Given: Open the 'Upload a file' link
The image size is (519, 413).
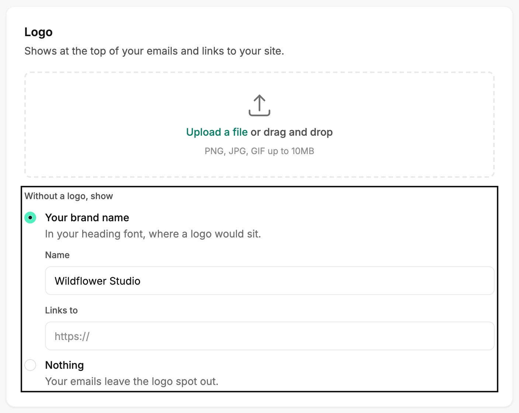Looking at the screenshot, I should (217, 132).
